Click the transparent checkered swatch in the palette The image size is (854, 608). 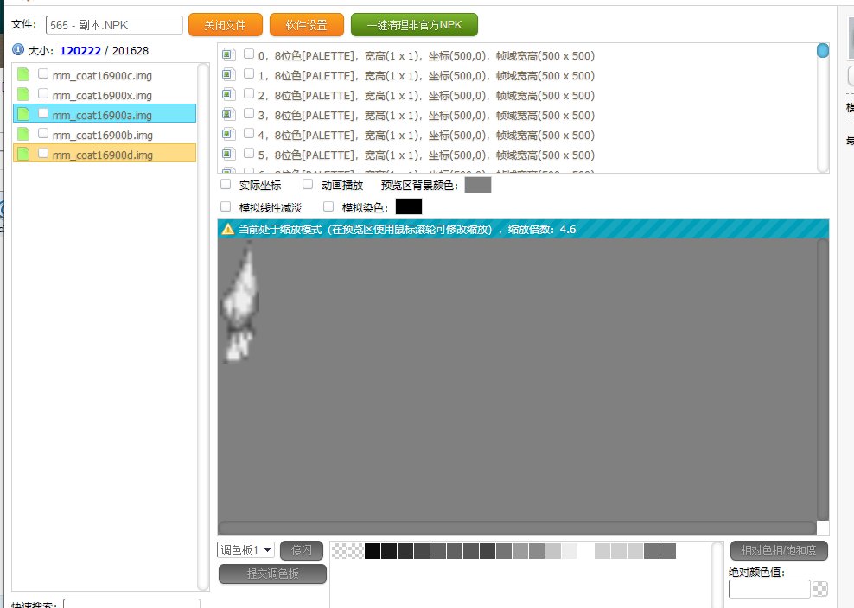[347, 551]
